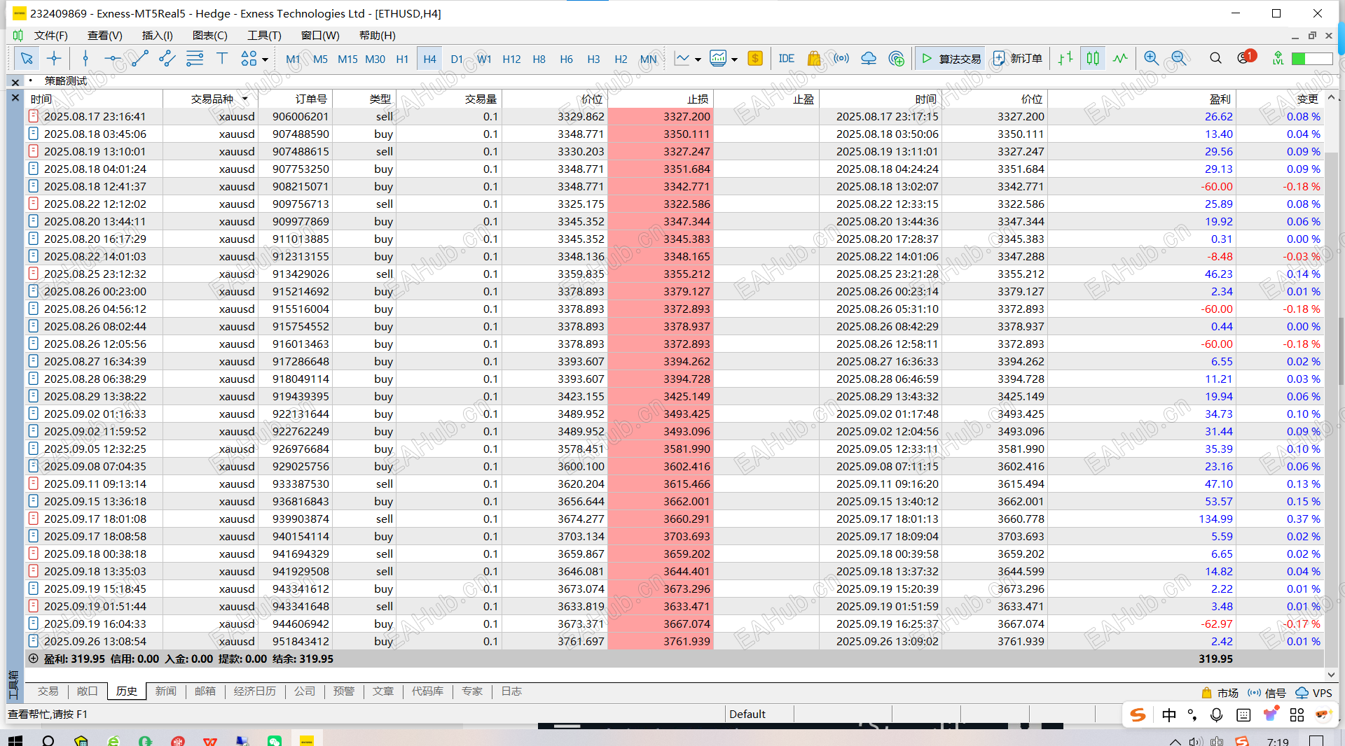Screen dimensions: 1345x746
Task: Open the search magnifier icon
Action: 1215,59
